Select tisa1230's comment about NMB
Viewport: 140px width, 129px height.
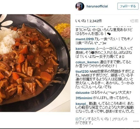pos(105,79)
